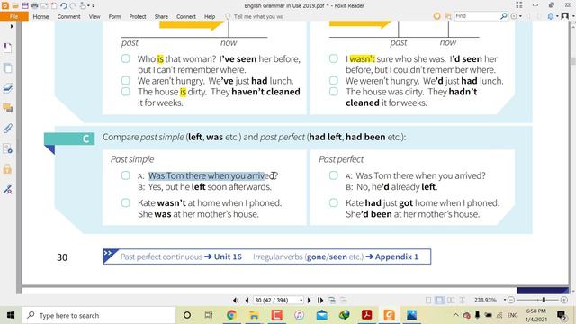Tick the checkbox beside 'The house was dirty'
This screenshot has height=324, width=576.
click(x=334, y=91)
